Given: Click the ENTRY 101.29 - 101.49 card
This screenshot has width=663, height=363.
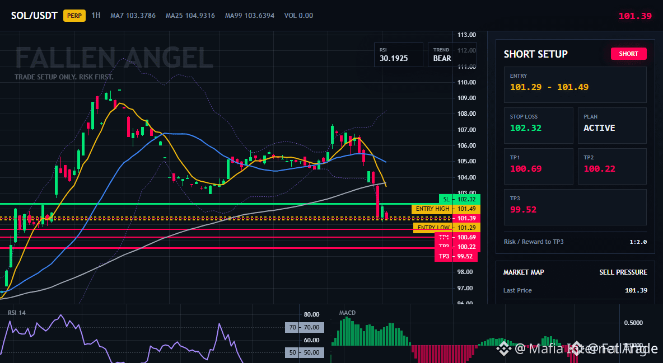Looking at the screenshot, I should (x=575, y=84).
